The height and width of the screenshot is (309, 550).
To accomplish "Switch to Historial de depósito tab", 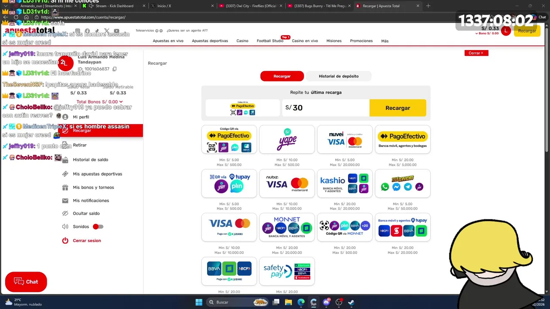I will [x=339, y=76].
